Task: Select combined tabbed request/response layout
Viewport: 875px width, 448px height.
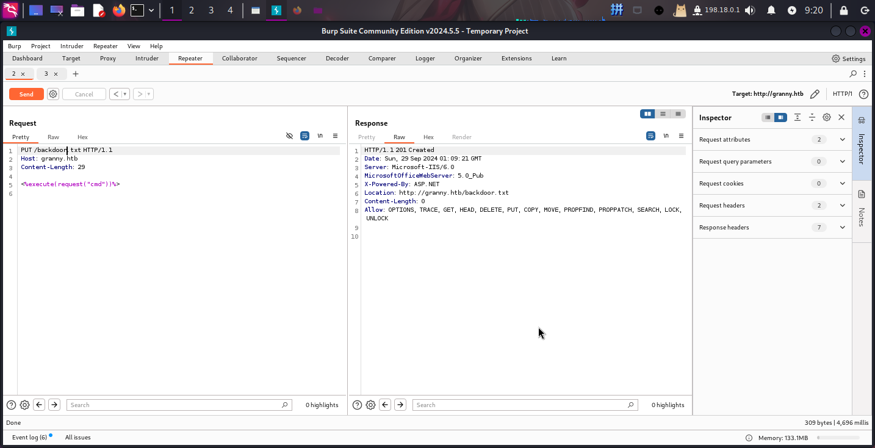Action: (x=678, y=114)
